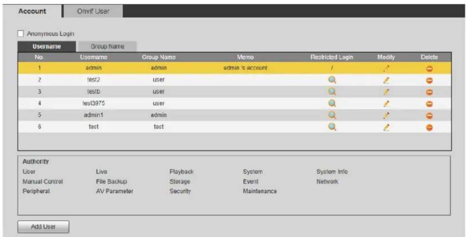Click the Event authority entry

pos(251,181)
